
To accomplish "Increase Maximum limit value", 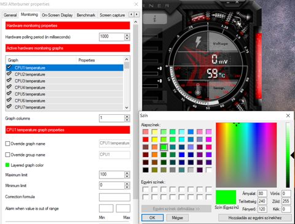I will pos(127,173).
